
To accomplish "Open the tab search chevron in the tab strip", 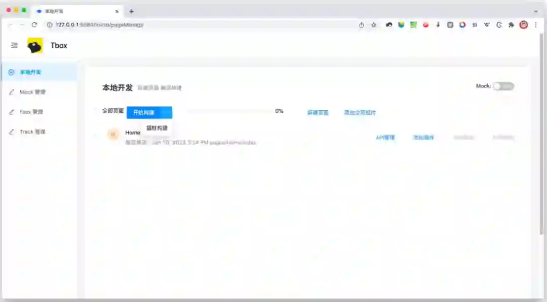I will 536,11.
